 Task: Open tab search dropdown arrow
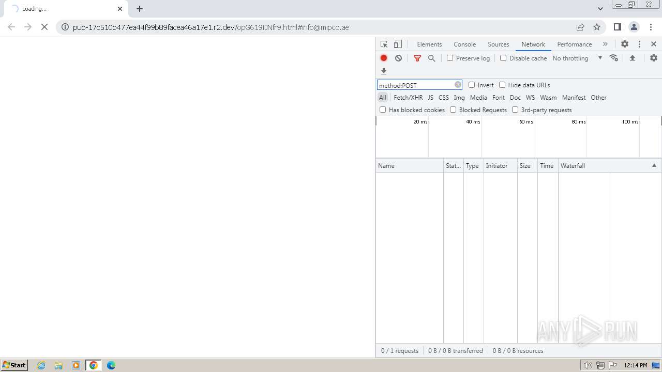coord(600,9)
